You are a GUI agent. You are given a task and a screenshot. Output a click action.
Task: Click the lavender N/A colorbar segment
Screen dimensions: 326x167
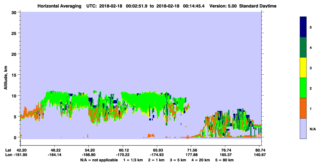(303, 128)
